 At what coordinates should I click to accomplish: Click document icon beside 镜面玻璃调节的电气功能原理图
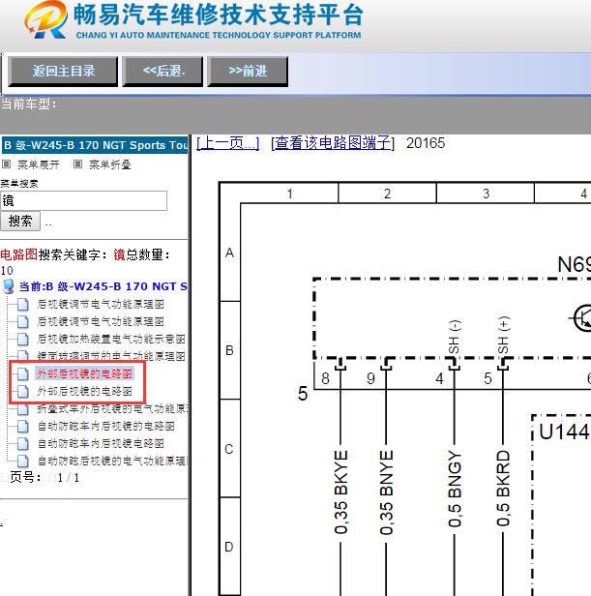pos(23,356)
